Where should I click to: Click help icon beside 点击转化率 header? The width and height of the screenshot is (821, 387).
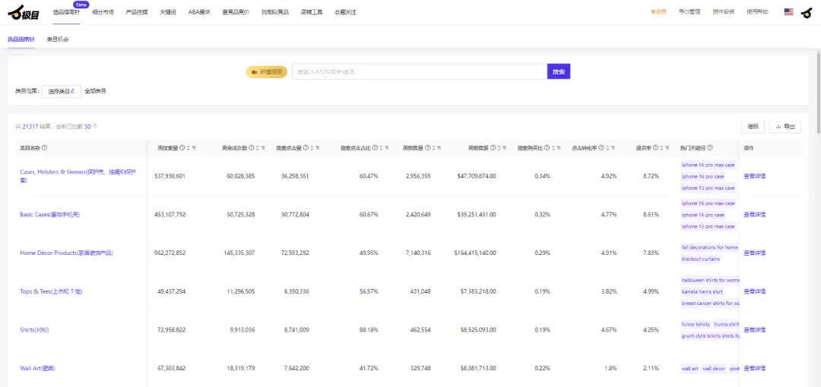point(601,148)
